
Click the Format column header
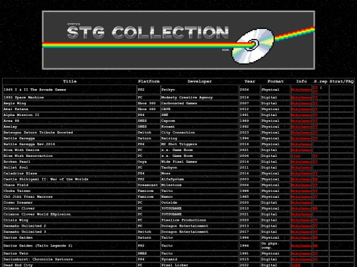[x=276, y=82]
